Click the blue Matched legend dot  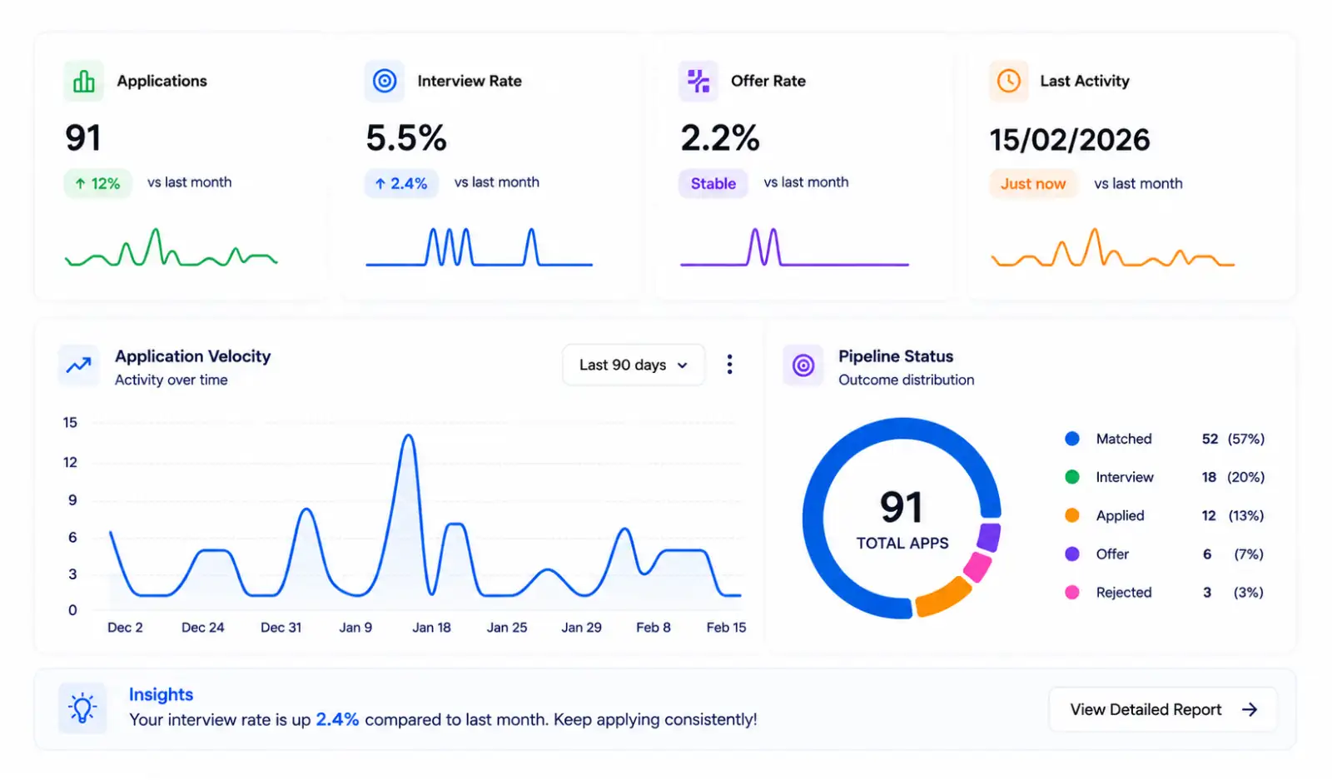(1072, 439)
